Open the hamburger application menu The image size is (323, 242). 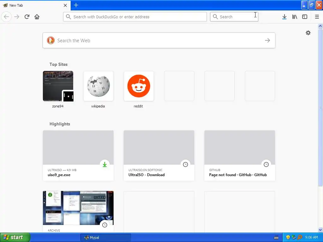point(317,17)
